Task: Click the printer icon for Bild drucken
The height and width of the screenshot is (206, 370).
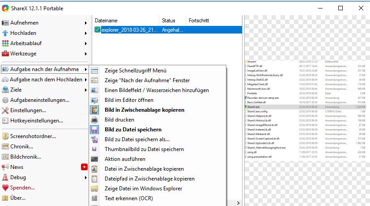Action: (94, 120)
